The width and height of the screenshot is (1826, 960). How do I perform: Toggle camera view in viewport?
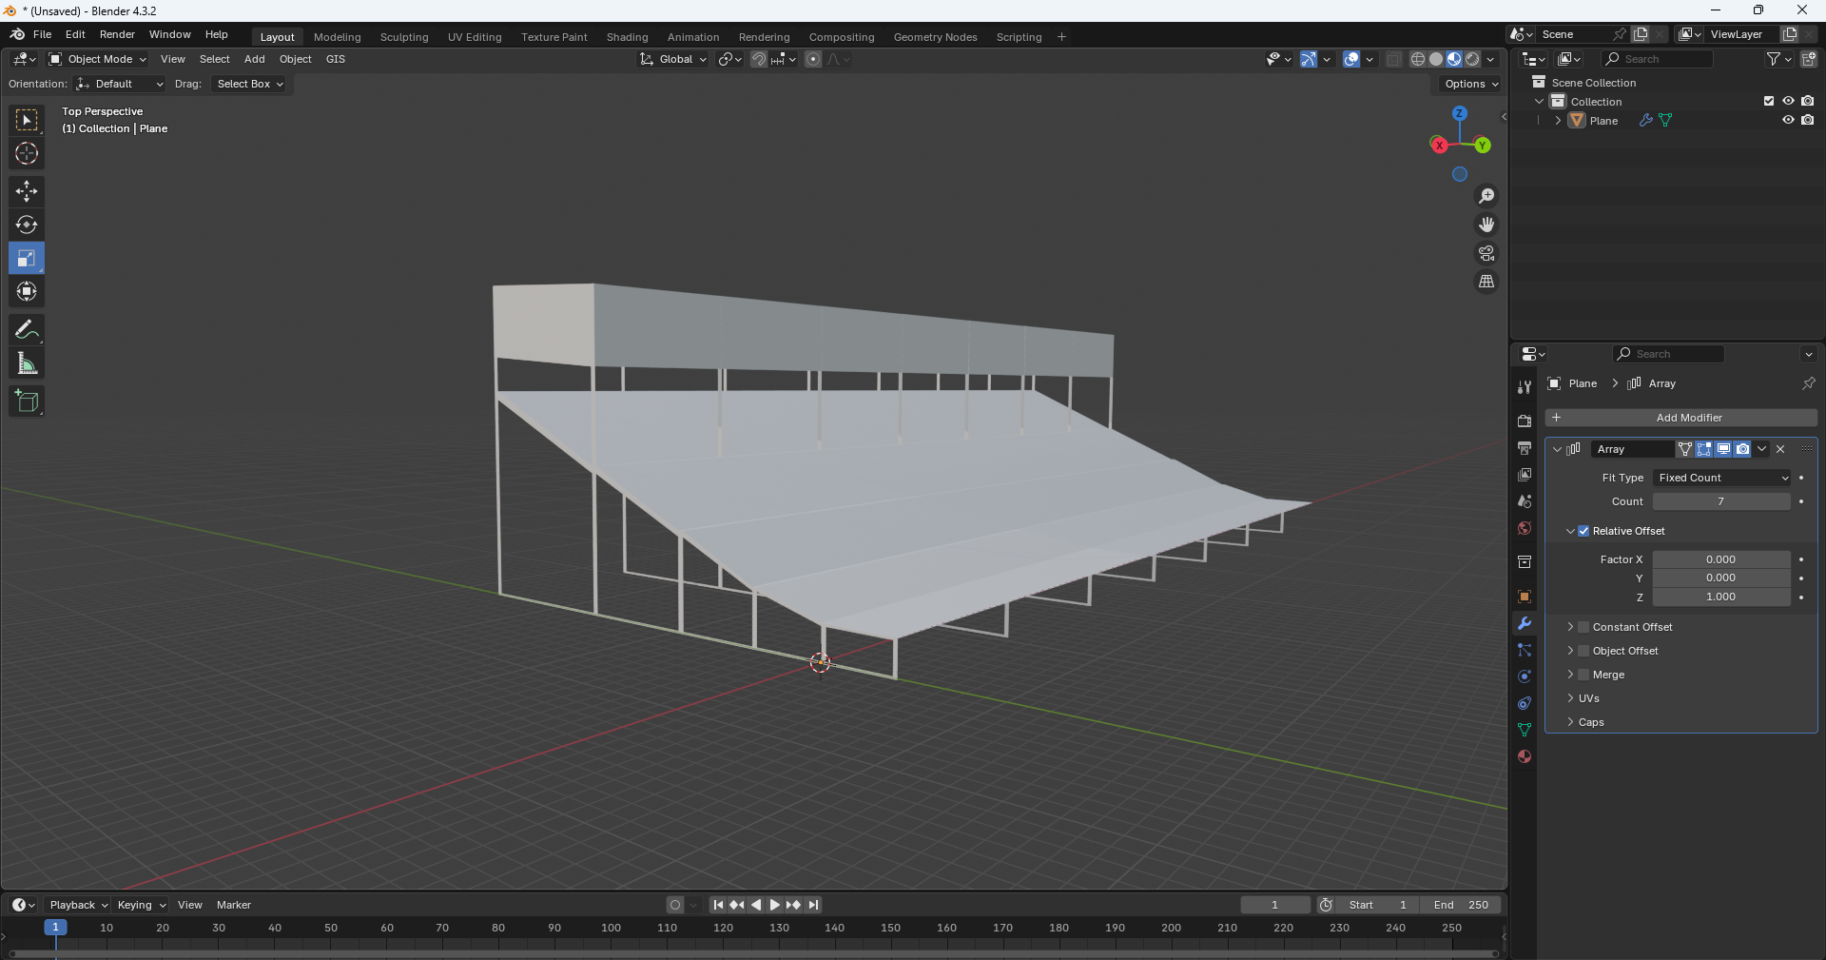point(1486,253)
